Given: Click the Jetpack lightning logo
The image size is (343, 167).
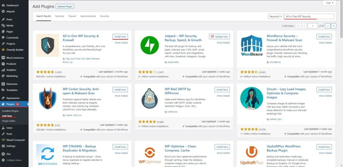Looking at the screenshot, I should tap(150, 45).
